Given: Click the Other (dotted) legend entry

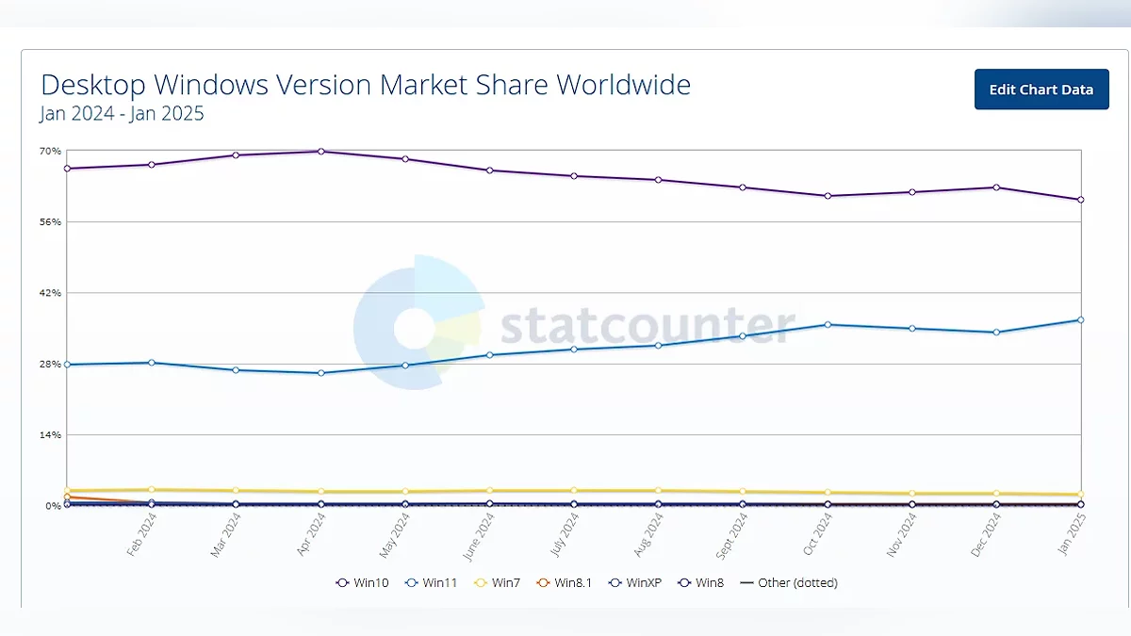Looking at the screenshot, I should (x=789, y=582).
